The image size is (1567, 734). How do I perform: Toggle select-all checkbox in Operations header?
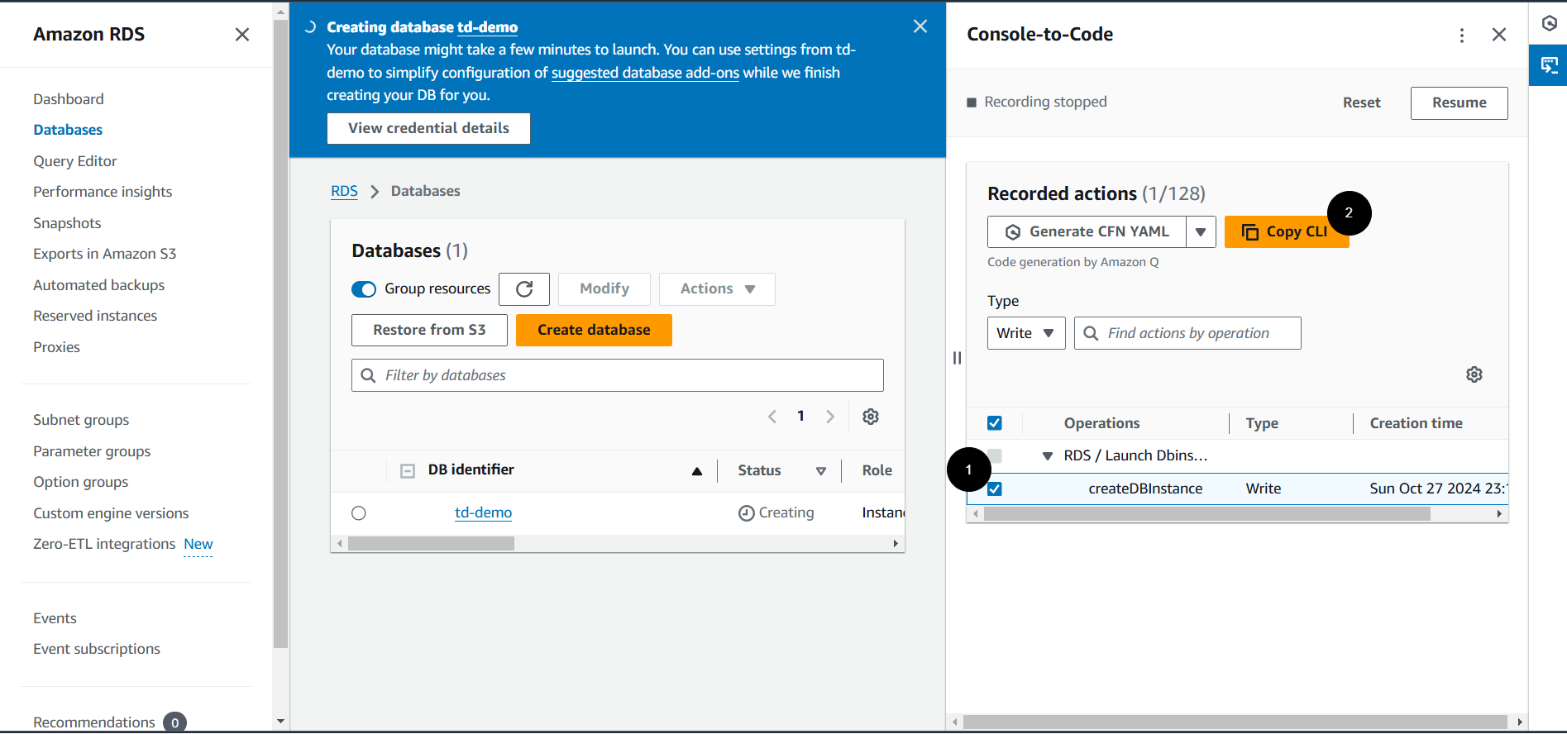(995, 423)
